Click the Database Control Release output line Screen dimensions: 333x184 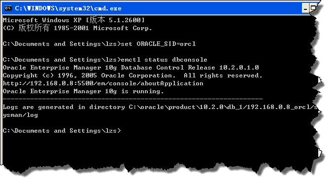pos(131,68)
